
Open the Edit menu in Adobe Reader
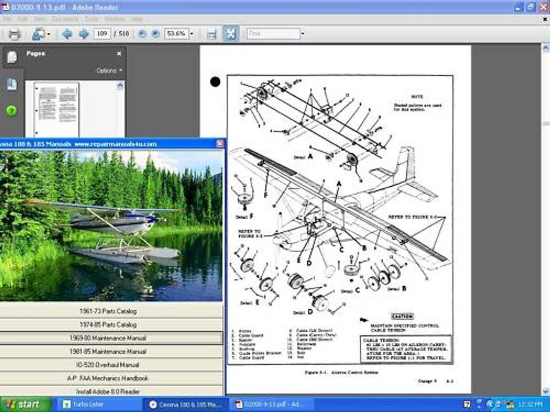coord(23,19)
